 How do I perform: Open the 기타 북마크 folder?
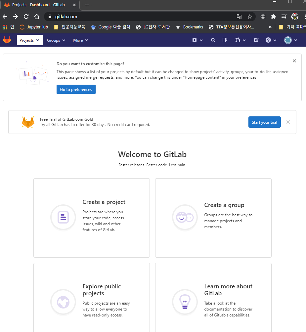click(x=292, y=27)
